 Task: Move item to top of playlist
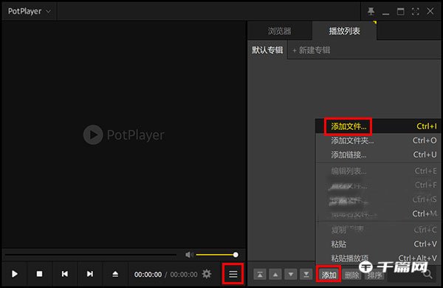(260, 275)
